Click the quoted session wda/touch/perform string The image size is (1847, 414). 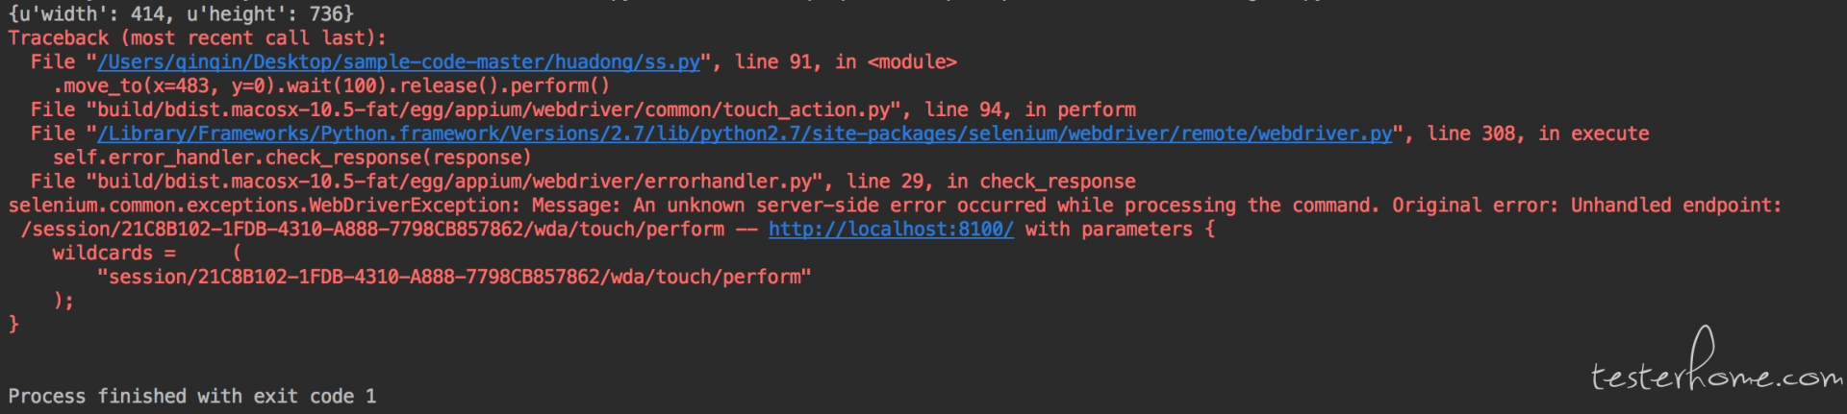pos(454,278)
